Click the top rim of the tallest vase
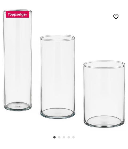The height and width of the screenshot is (149, 128). (x=17, y=11)
